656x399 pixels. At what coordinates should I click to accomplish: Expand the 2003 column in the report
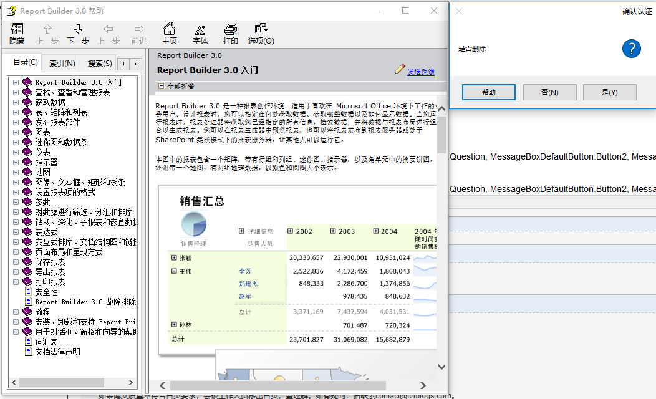click(333, 231)
